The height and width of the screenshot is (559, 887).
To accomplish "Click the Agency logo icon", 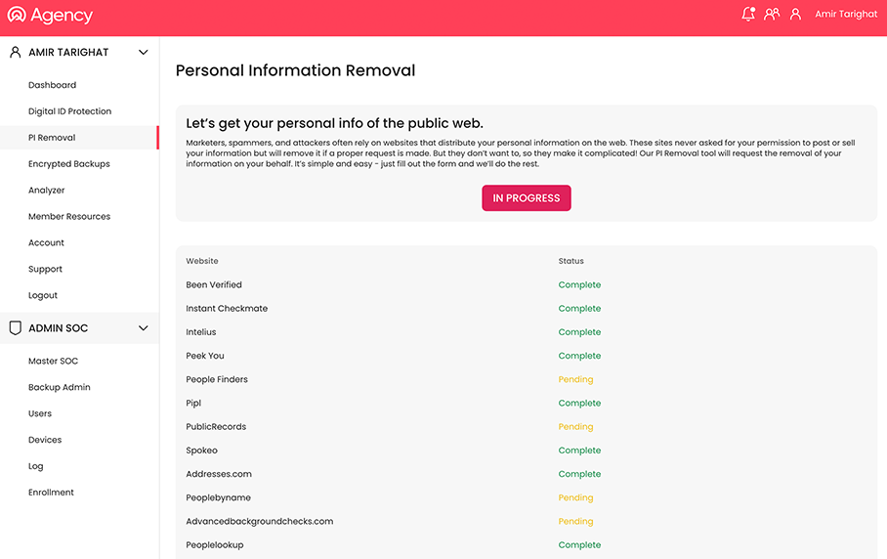I will (16, 16).
